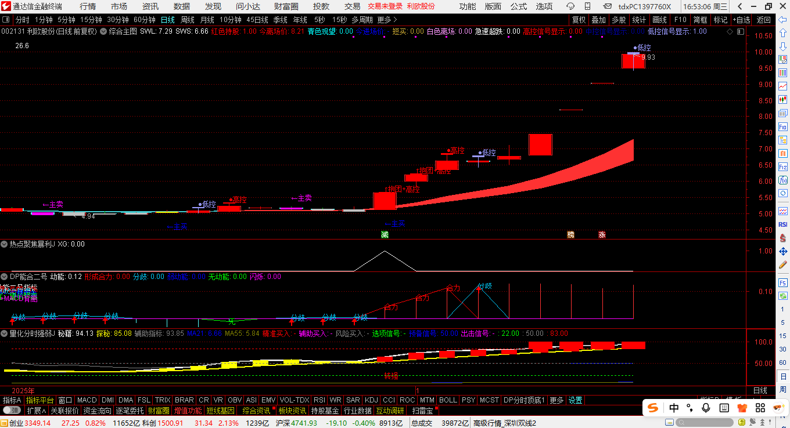
Task: Click the +自选 button
Action: point(741,20)
